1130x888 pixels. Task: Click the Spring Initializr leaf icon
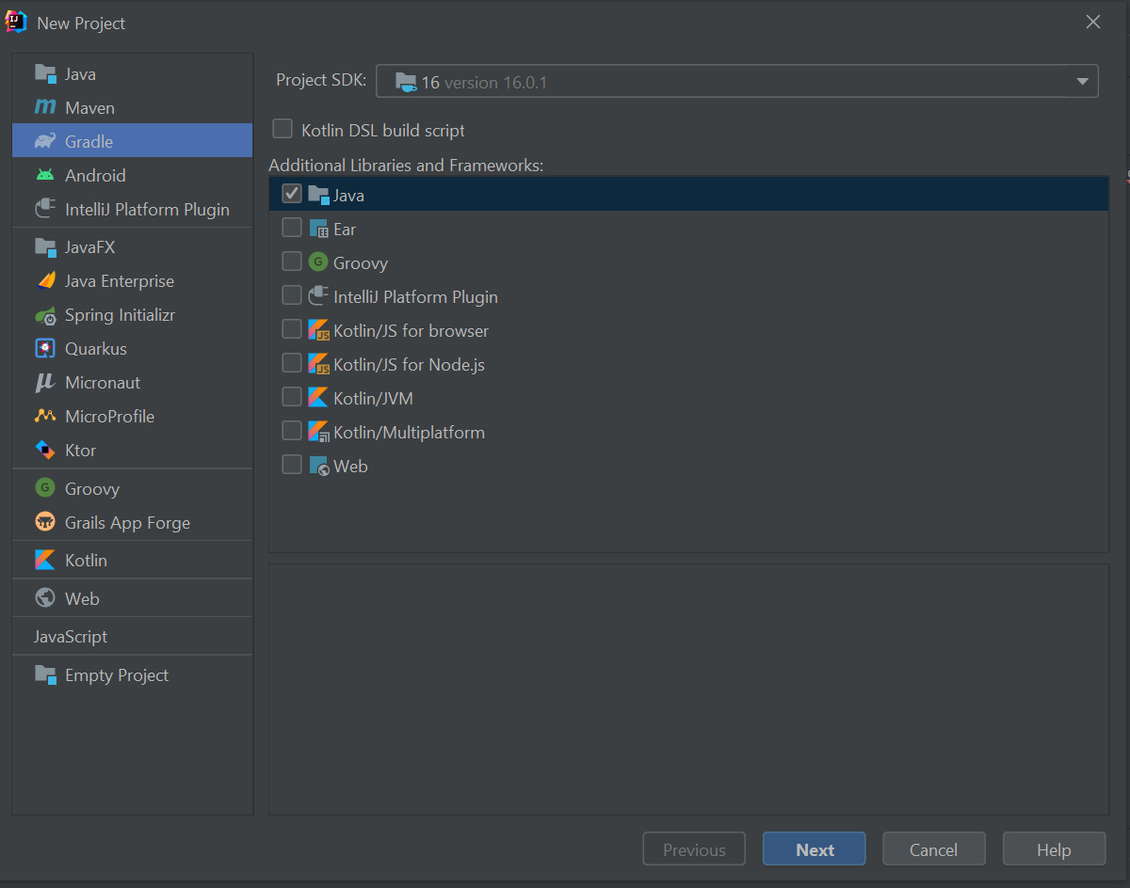pyautogui.click(x=45, y=314)
